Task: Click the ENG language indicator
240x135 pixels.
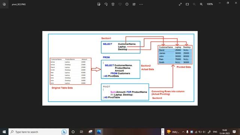Action: tap(215, 132)
